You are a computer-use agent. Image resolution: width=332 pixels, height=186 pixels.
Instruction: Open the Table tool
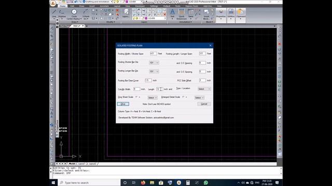point(190,13)
